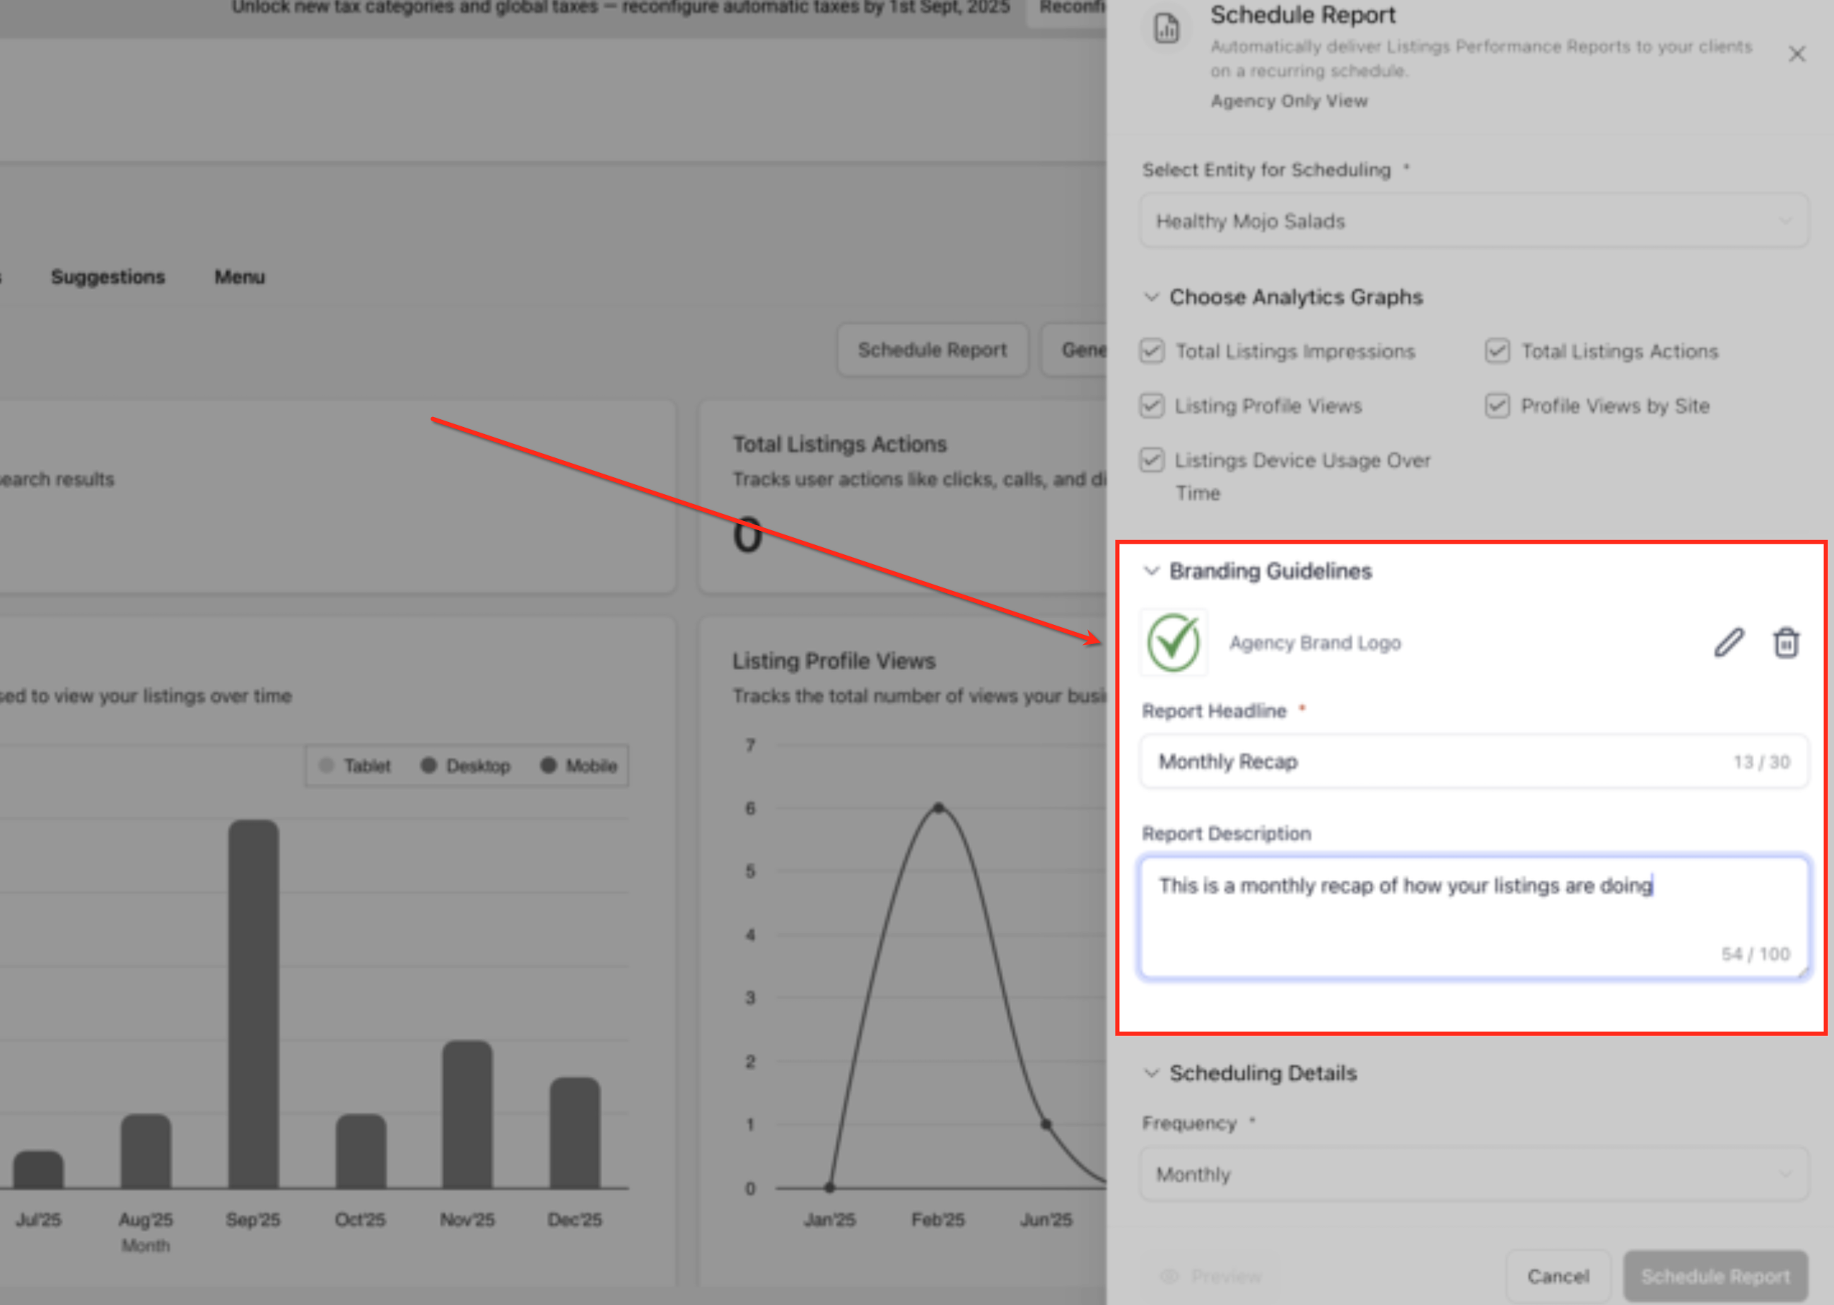Viewport: 1834px width, 1305px height.
Task: Click the Agency Brand Logo checkmark thumbnail
Action: click(x=1174, y=642)
